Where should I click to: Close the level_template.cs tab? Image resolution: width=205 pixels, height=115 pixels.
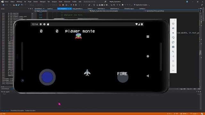(71, 9)
